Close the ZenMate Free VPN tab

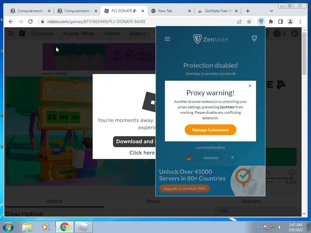(x=236, y=11)
